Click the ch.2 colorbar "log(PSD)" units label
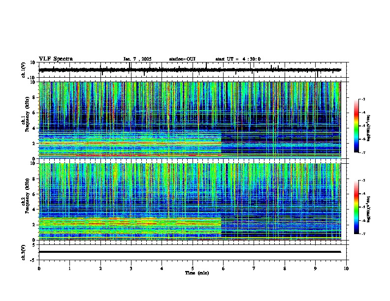The width and height of the screenshot is (390, 301). click(369, 209)
